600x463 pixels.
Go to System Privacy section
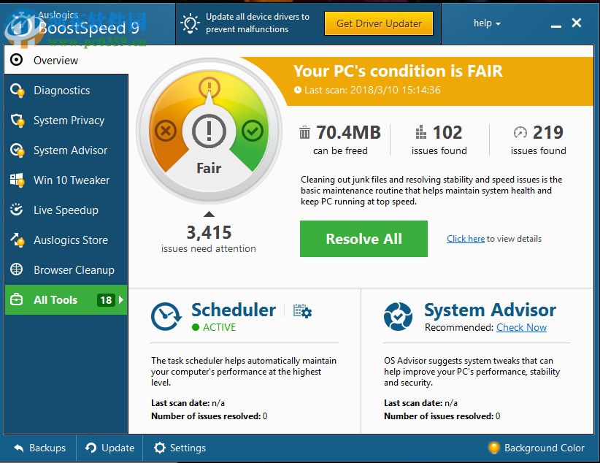pos(66,120)
